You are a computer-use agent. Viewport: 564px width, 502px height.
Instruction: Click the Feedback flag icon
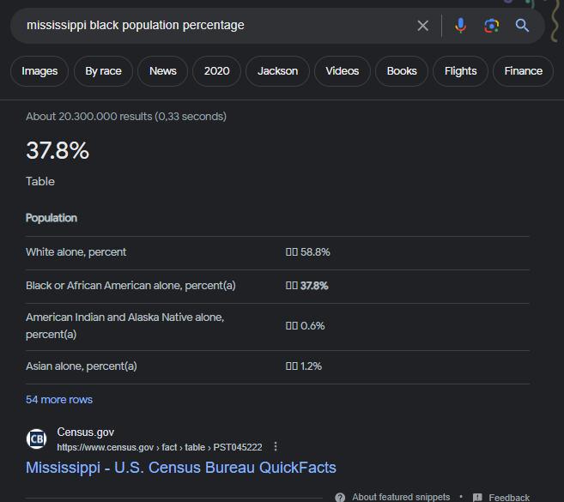pos(477,497)
